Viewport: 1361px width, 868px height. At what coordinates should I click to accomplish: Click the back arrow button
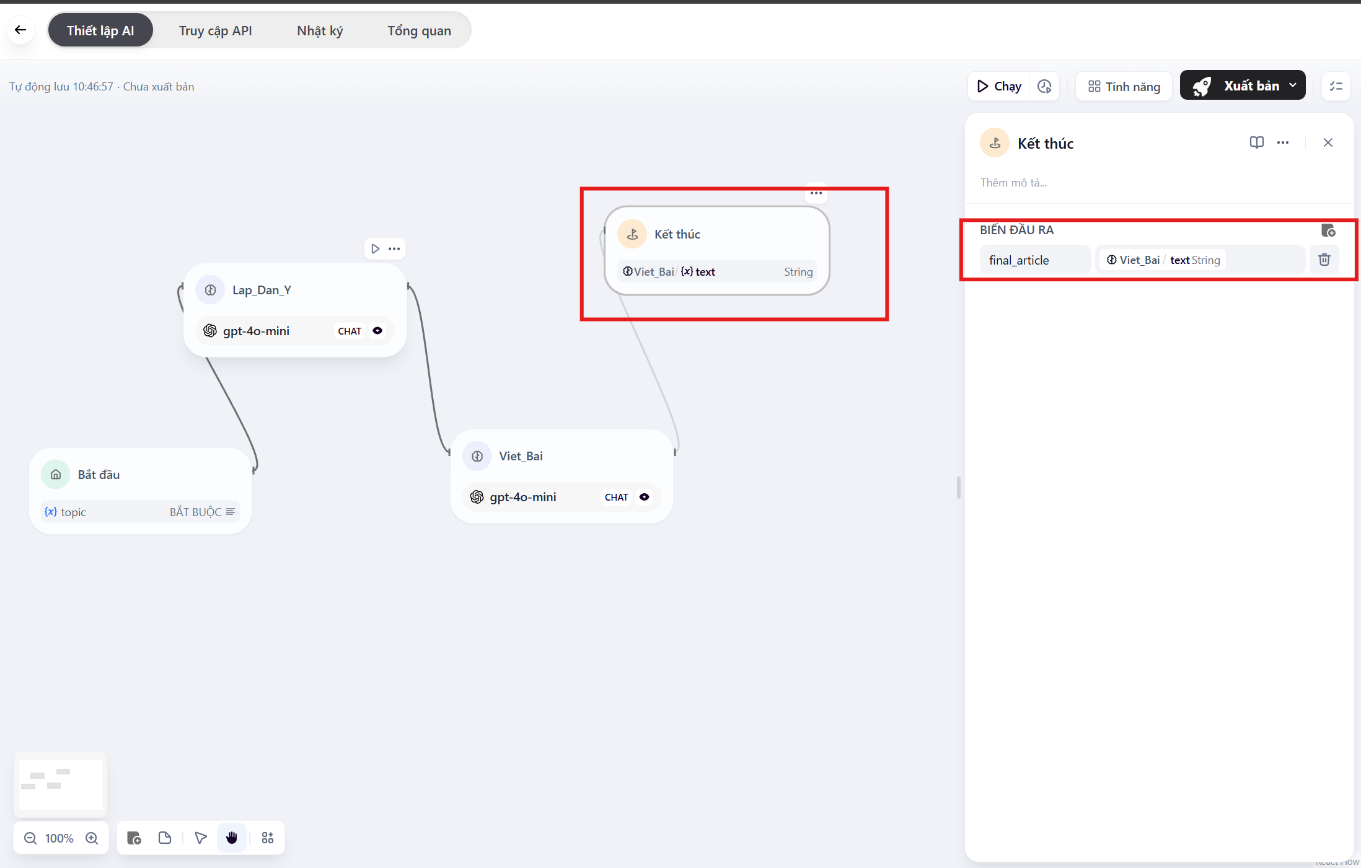click(20, 30)
